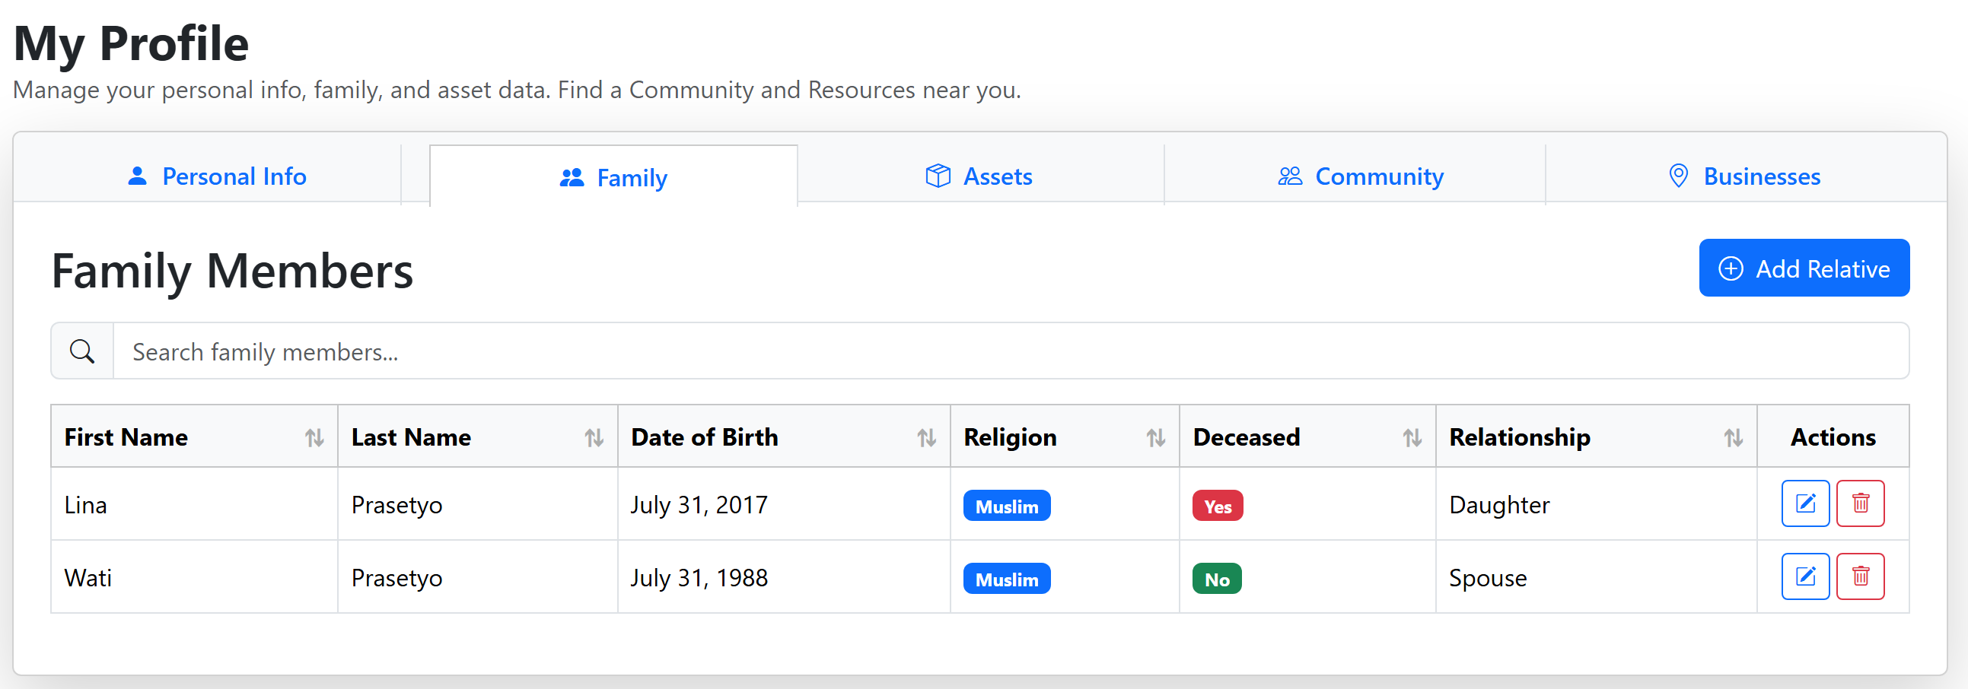Screen dimensions: 1968x689
Task: Sort by Deceased column arrows
Action: click(x=1412, y=438)
